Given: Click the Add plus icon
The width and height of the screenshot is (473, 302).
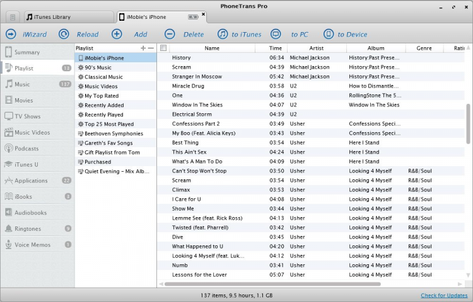Looking at the screenshot, I should (117, 35).
